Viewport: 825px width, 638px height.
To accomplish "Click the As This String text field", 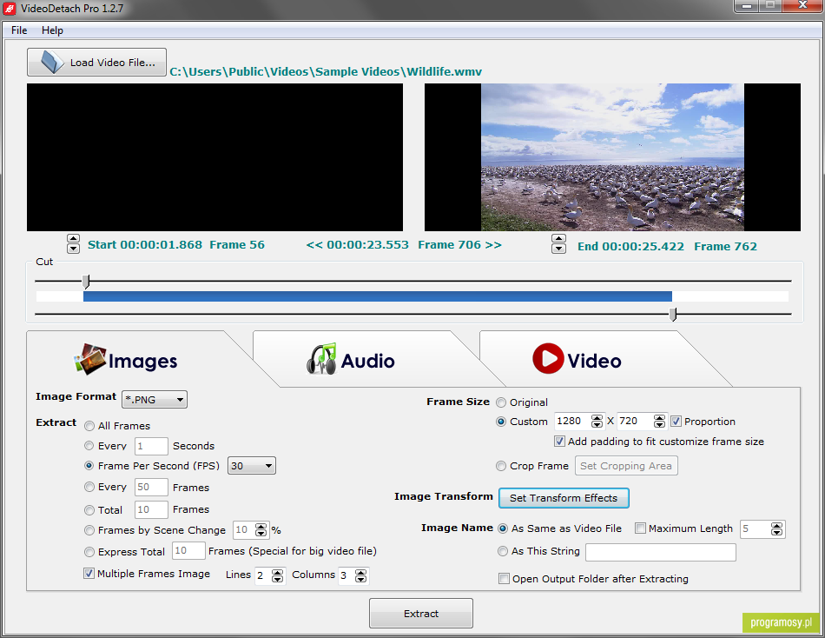I will (x=660, y=552).
